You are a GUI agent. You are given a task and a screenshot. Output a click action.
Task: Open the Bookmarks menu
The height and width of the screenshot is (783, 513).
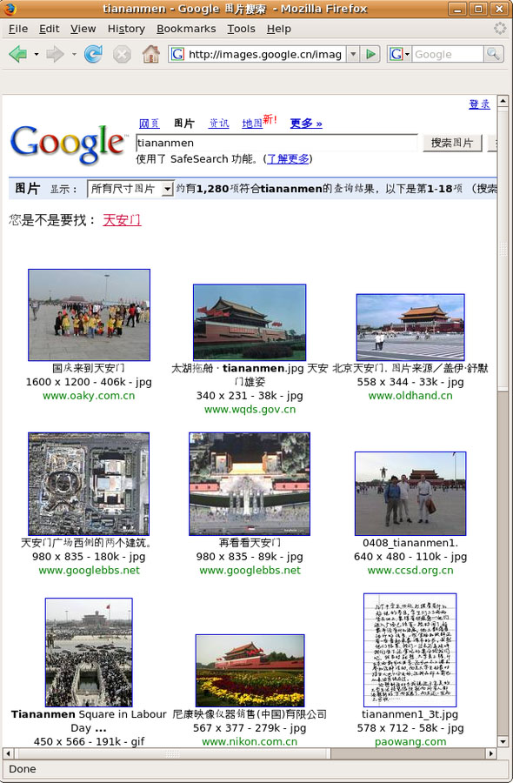(186, 29)
